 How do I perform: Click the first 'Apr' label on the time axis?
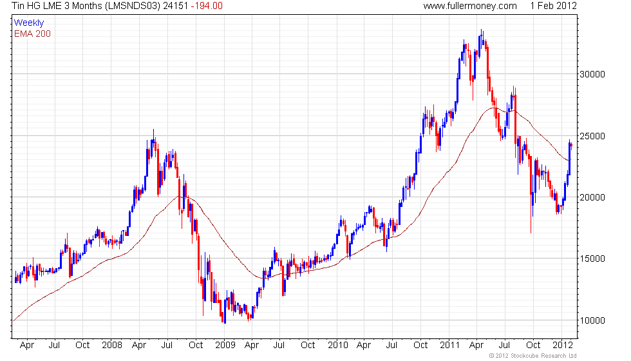tap(27, 346)
